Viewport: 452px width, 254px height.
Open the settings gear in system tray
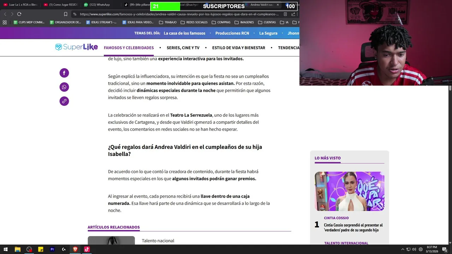tap(421, 249)
